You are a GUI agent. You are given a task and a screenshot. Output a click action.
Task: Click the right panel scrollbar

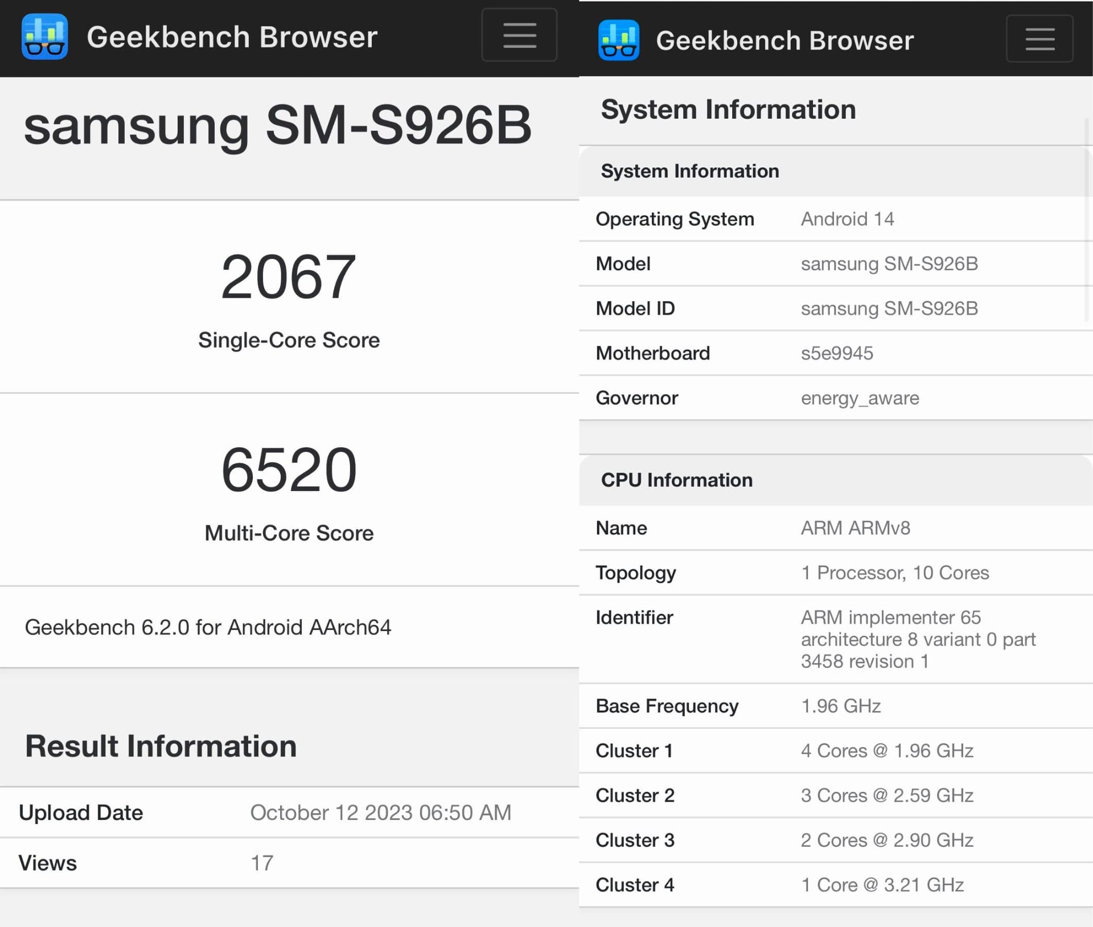[x=1086, y=219]
